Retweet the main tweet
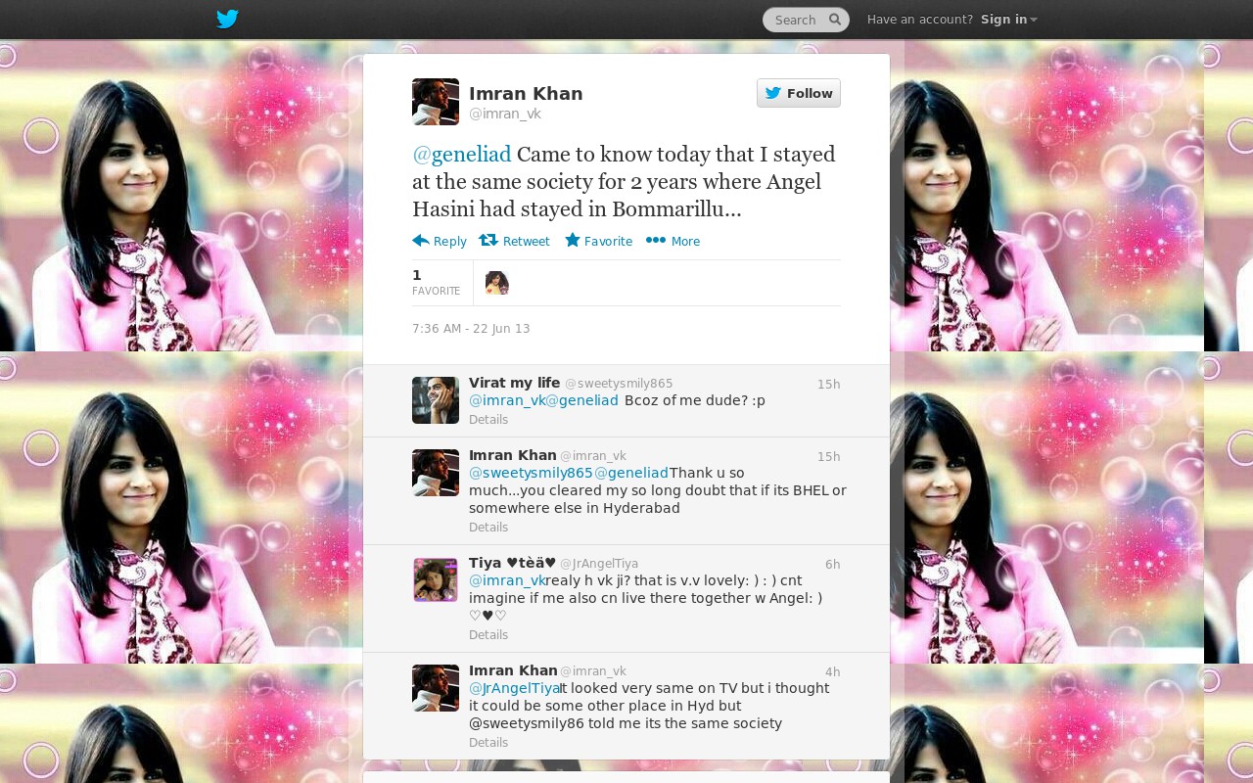Viewport: 1253px width, 783px height. (515, 241)
